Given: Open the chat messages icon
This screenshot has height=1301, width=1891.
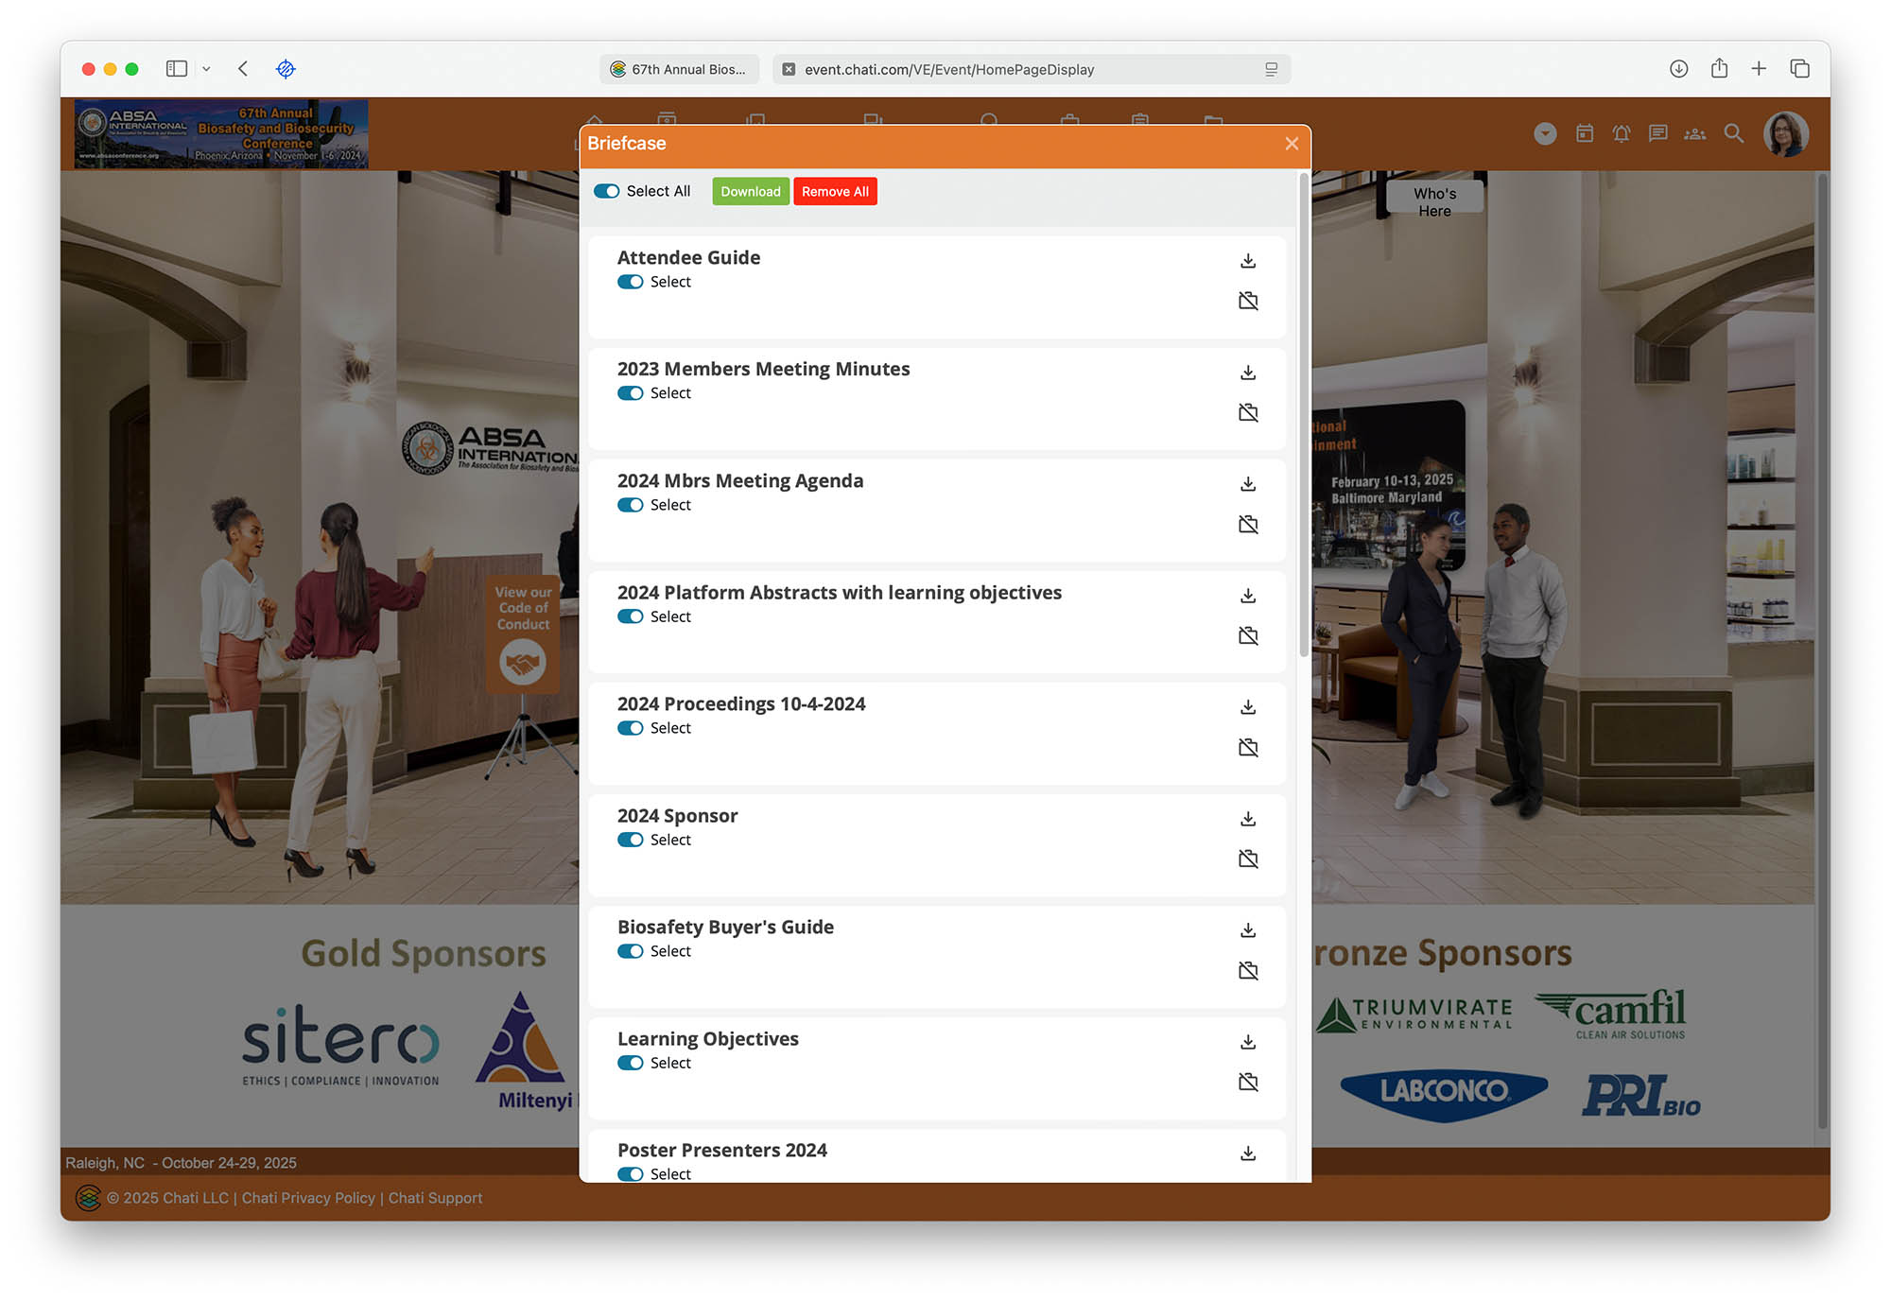Looking at the screenshot, I should 1657,134.
